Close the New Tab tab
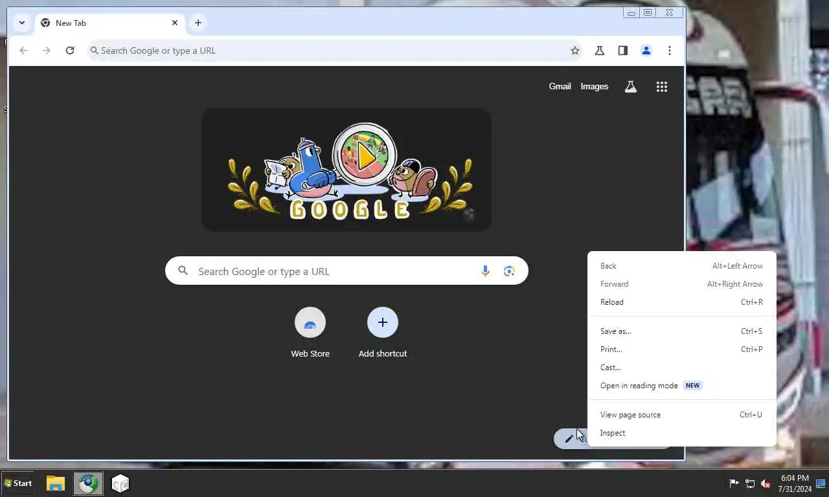 [175, 23]
